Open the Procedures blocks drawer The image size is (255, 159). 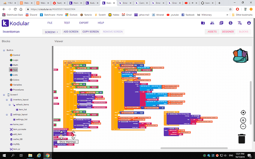17,90
